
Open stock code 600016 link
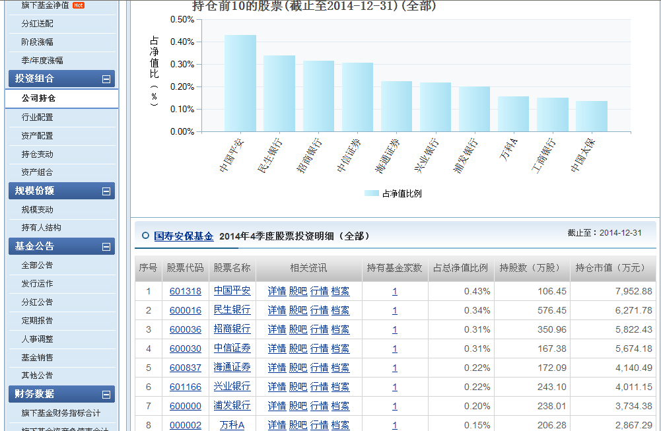coord(186,311)
